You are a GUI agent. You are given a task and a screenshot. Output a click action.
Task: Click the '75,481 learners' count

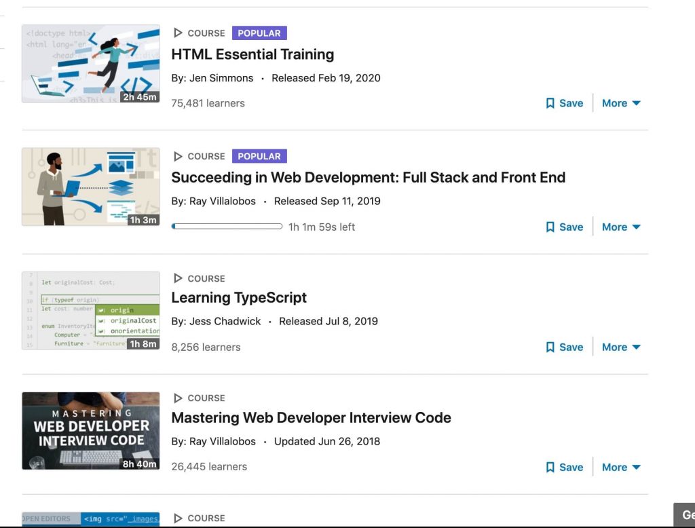(208, 103)
